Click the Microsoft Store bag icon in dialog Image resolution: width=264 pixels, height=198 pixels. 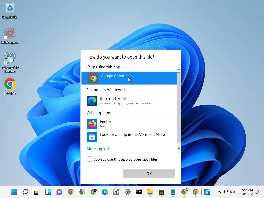pyautogui.click(x=92, y=137)
